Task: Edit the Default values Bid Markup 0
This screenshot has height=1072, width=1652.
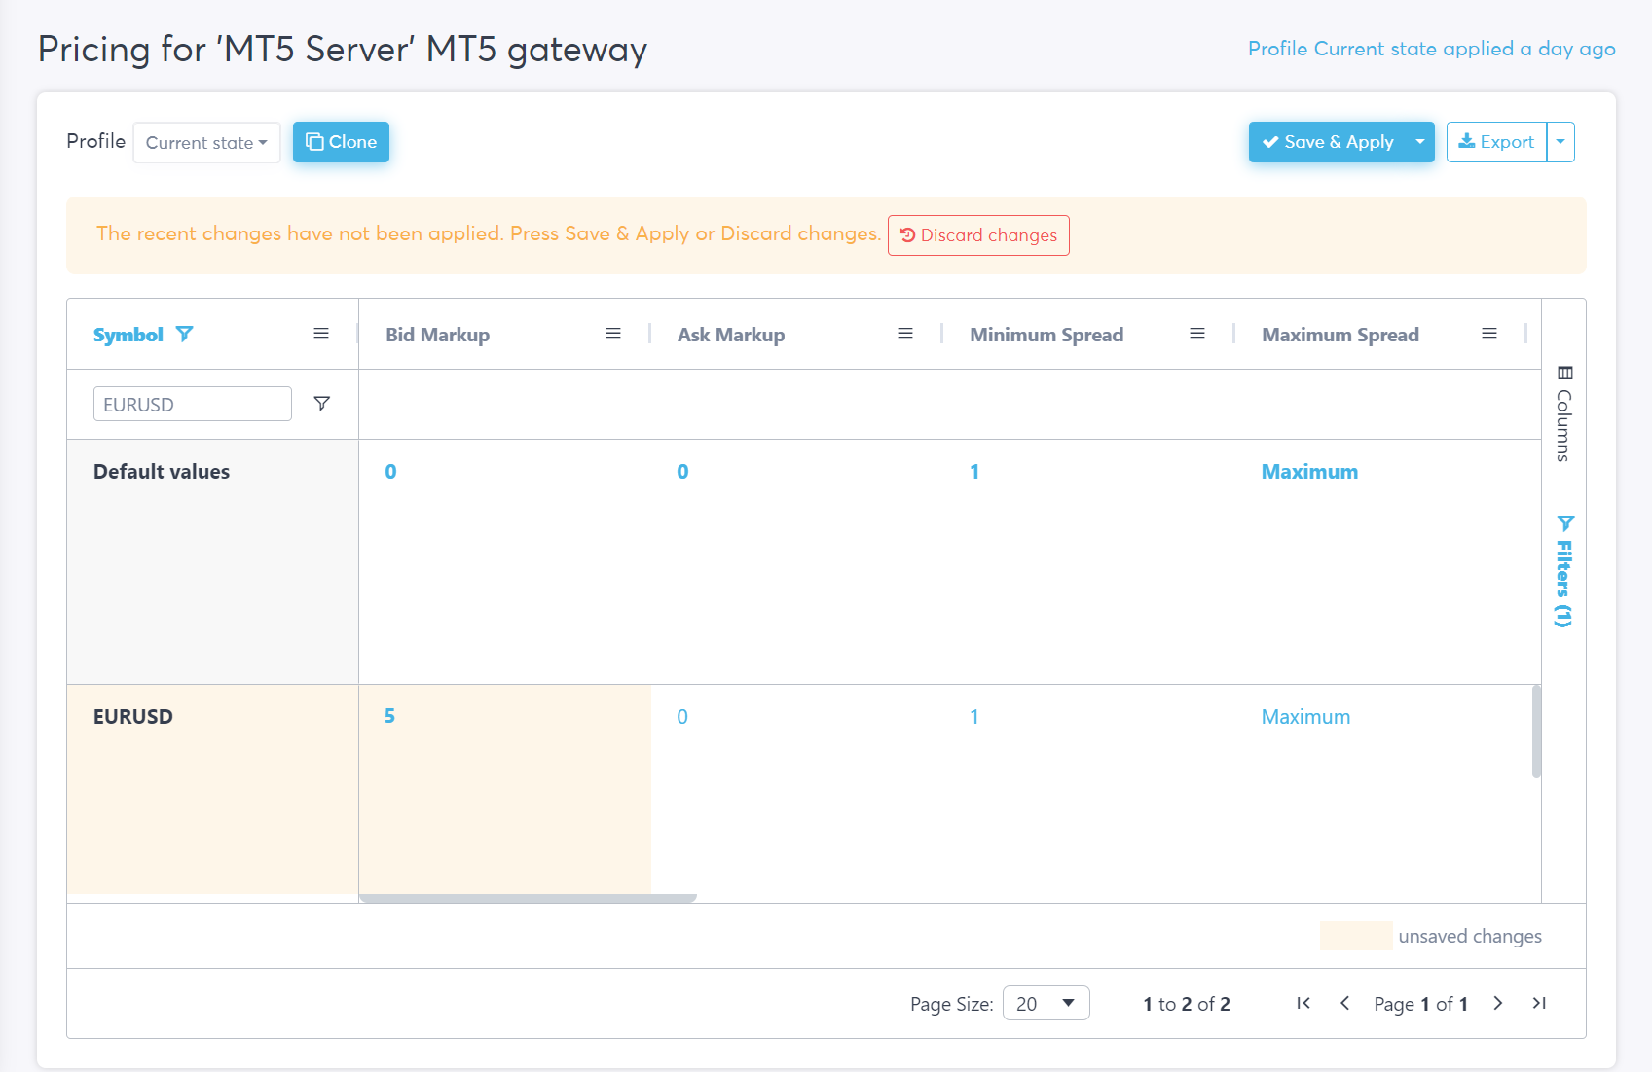Action: (390, 472)
